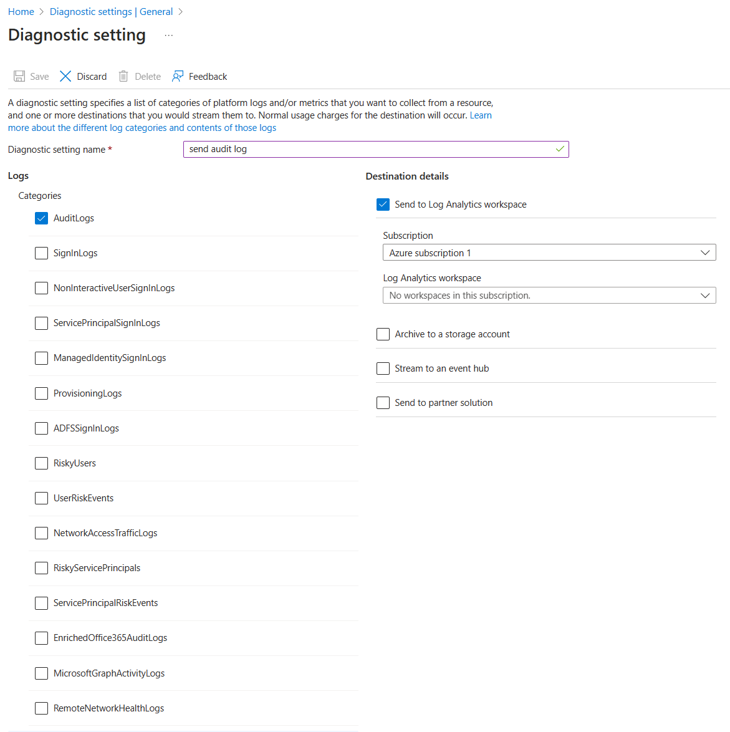Open the ellipsis menu beside Diagnostic setting title
This screenshot has height=732, width=730.
[x=168, y=36]
